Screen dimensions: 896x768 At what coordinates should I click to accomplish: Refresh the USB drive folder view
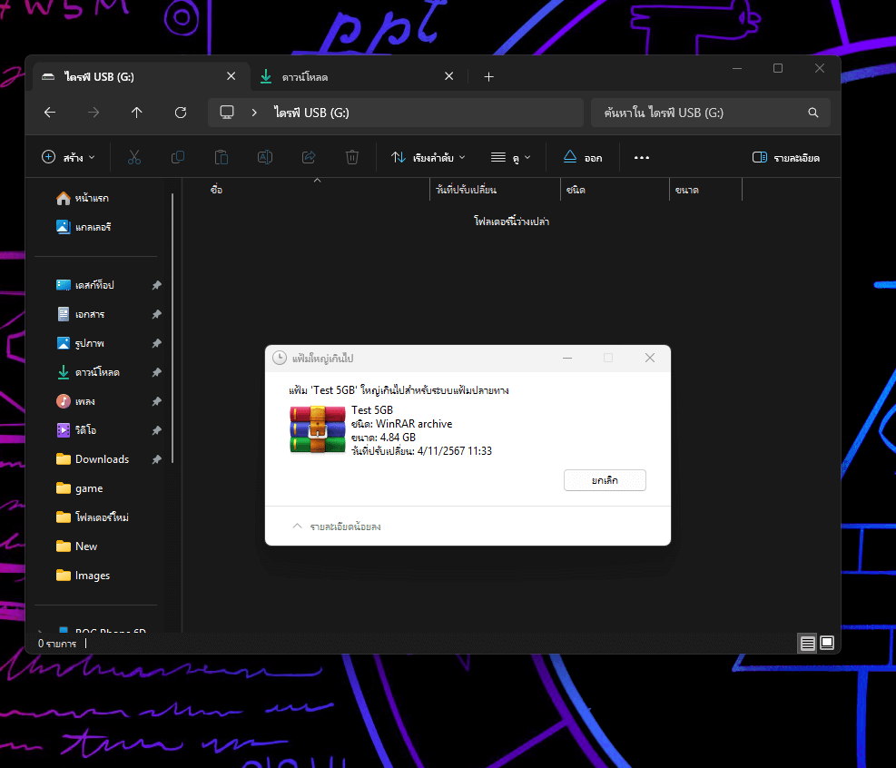coord(181,113)
